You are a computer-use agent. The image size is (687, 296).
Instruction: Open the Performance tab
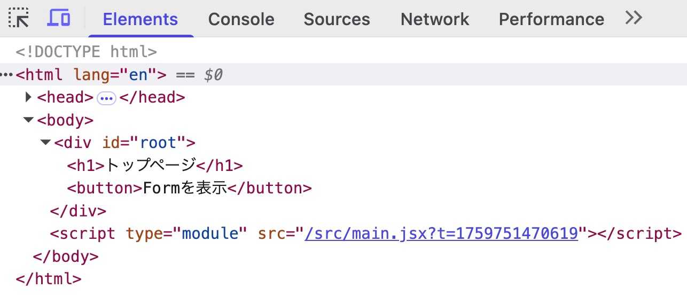coord(551,19)
